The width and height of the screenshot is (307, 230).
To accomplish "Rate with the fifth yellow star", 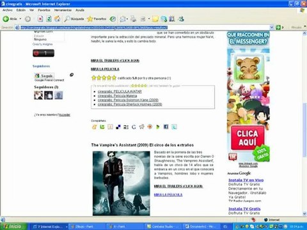I will click(x=114, y=78).
